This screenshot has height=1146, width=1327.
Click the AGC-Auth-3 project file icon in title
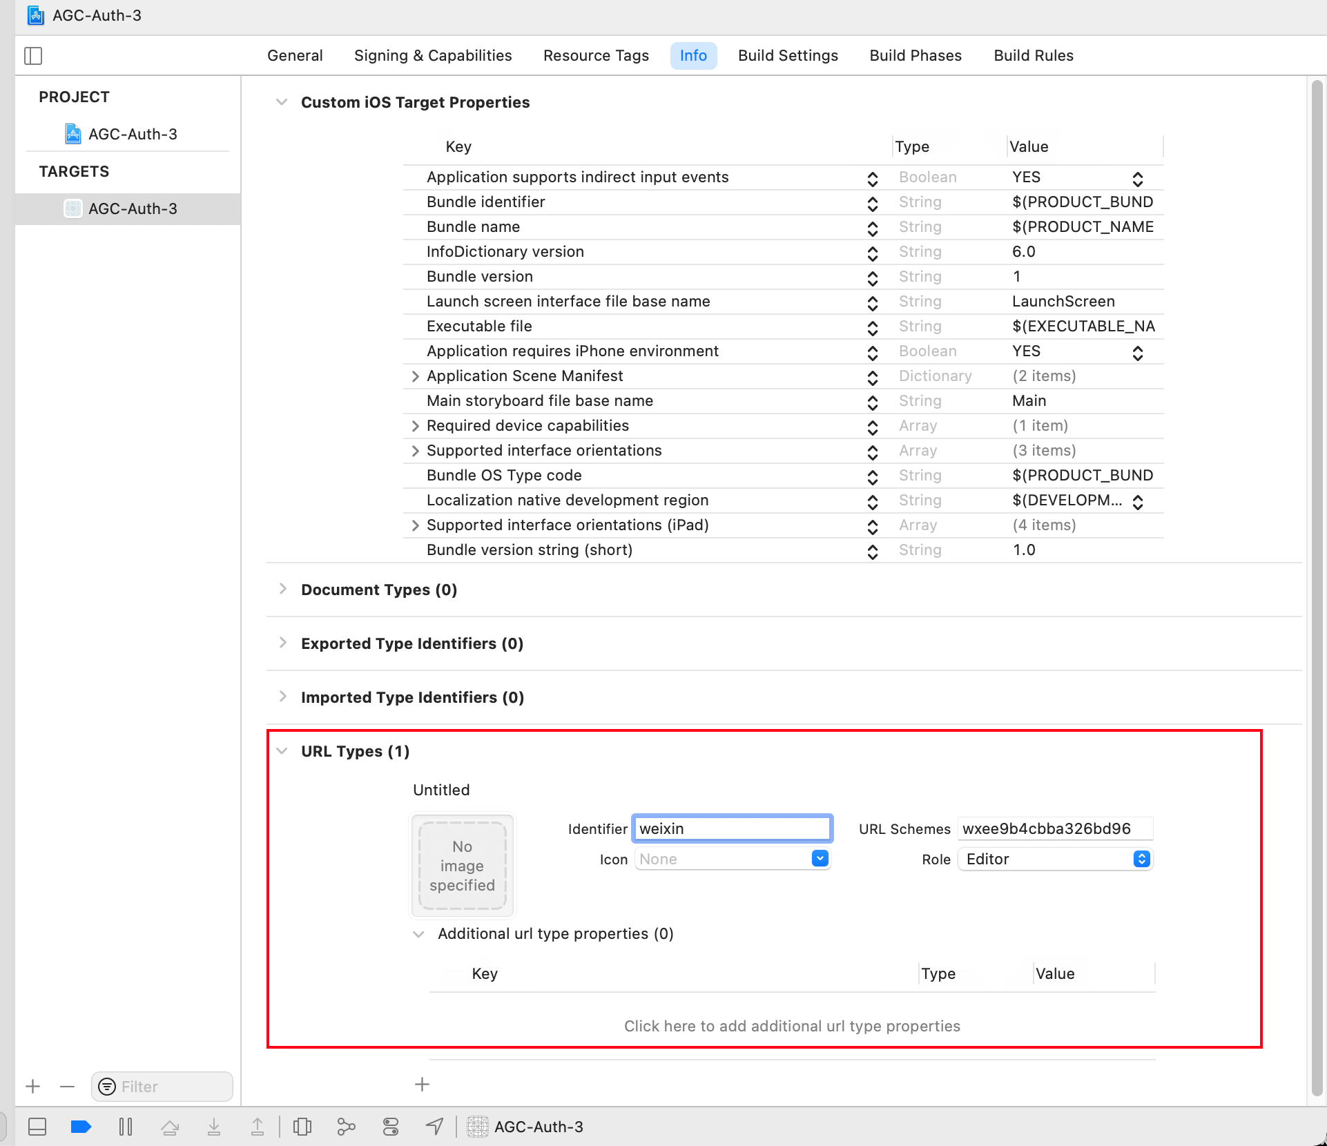tap(36, 15)
